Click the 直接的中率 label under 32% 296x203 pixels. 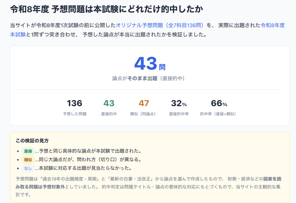[179, 114]
